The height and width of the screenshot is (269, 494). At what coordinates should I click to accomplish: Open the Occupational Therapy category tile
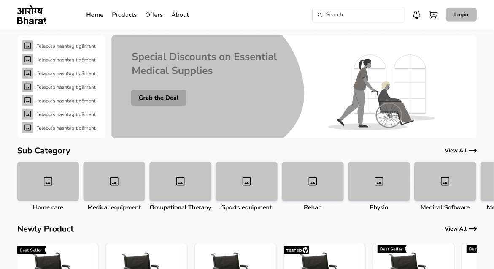click(180, 181)
